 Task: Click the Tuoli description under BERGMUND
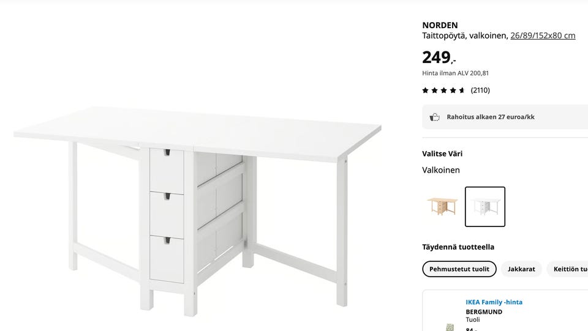pyautogui.click(x=472, y=320)
